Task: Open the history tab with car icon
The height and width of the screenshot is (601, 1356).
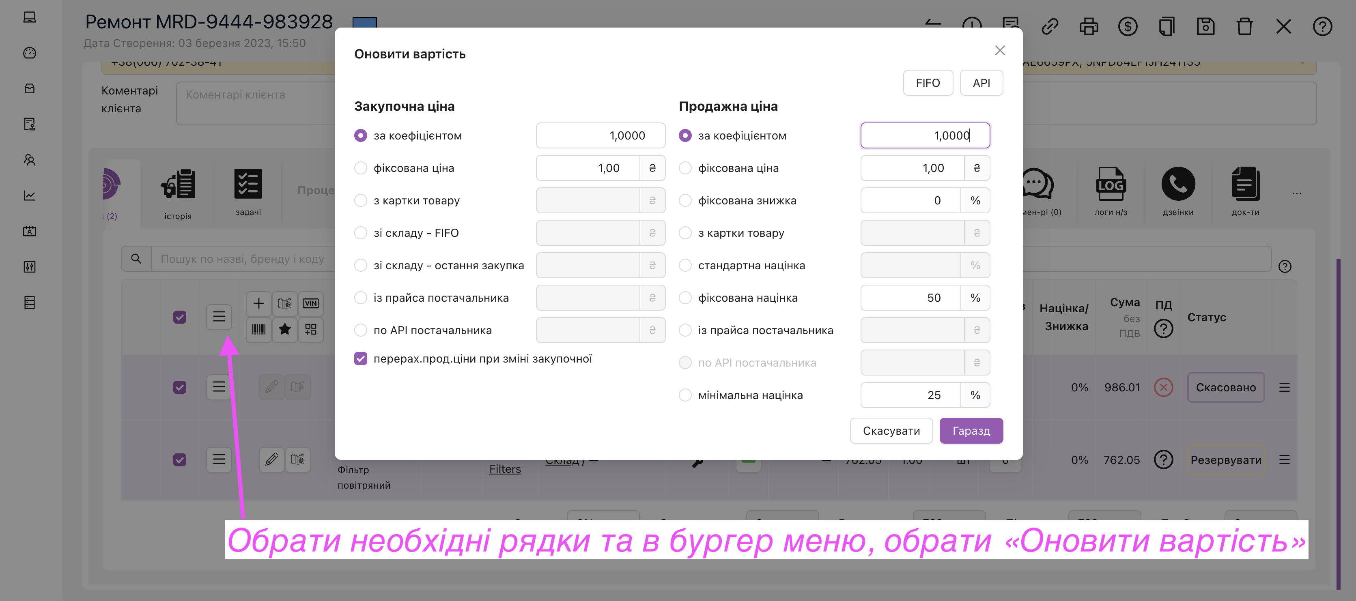Action: point(178,194)
